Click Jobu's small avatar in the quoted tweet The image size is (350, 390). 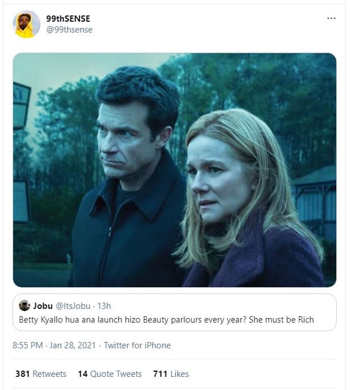tap(24, 305)
